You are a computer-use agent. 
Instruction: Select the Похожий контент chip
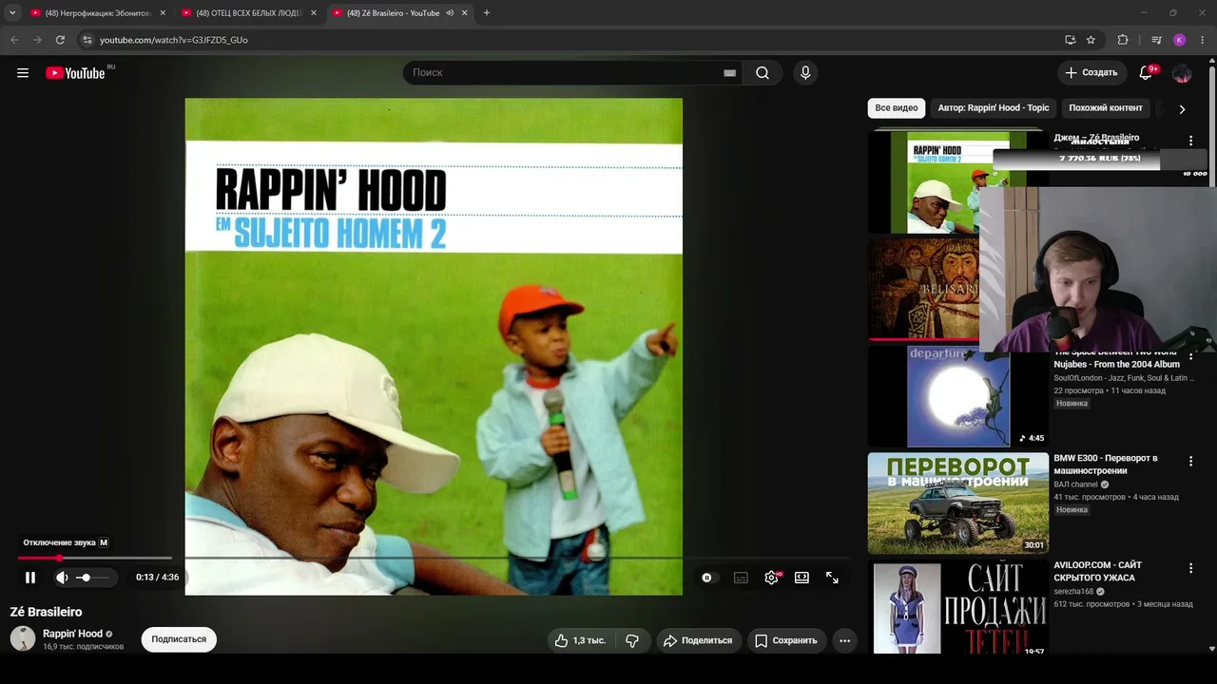(x=1106, y=108)
